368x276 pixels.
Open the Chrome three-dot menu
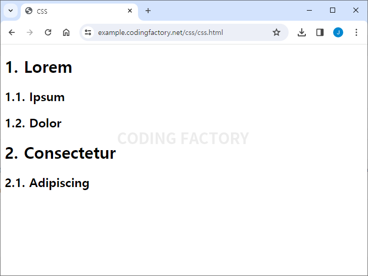pos(356,32)
